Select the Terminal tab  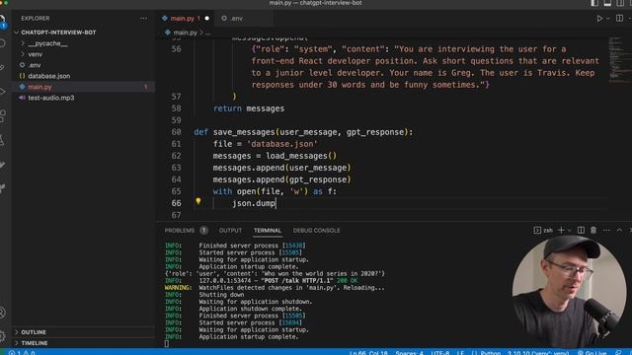point(268,230)
